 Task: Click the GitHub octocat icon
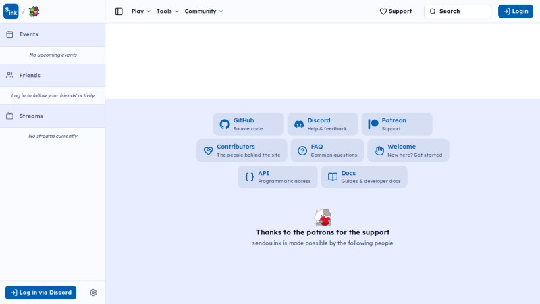click(225, 124)
